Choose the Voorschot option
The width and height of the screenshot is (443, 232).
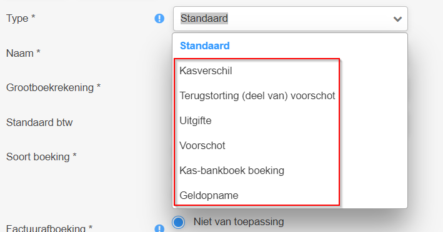pos(202,146)
